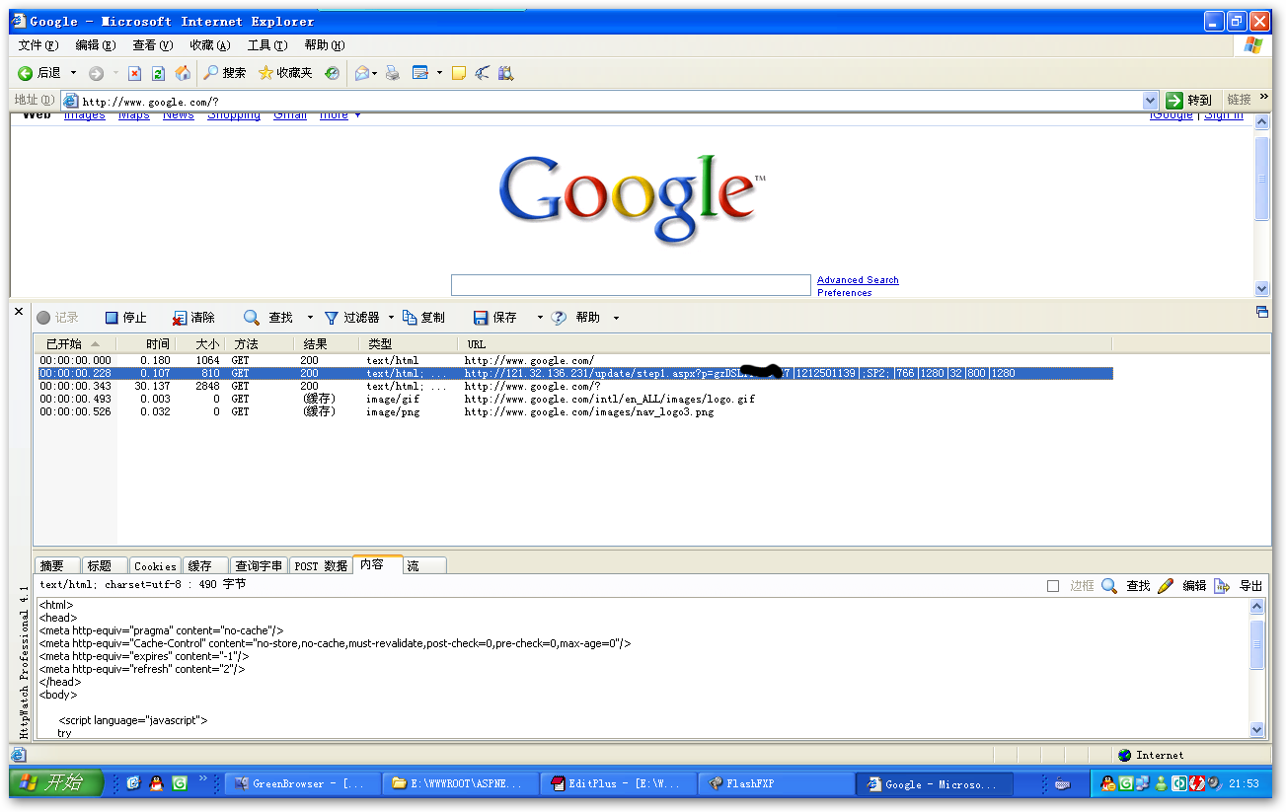This screenshot has width=1286, height=812.
Task: Click the 转到 (Go) button
Action: tap(1189, 101)
